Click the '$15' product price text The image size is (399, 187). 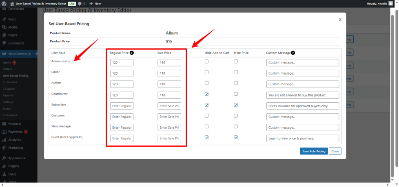click(x=169, y=41)
